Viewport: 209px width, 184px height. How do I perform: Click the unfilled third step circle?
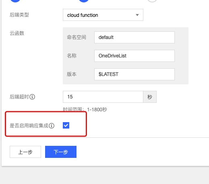click(152, 1)
